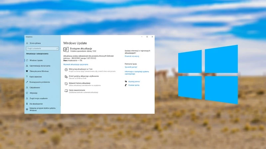Click the Znajdź moje urządzenie icon

pyautogui.click(x=27, y=98)
